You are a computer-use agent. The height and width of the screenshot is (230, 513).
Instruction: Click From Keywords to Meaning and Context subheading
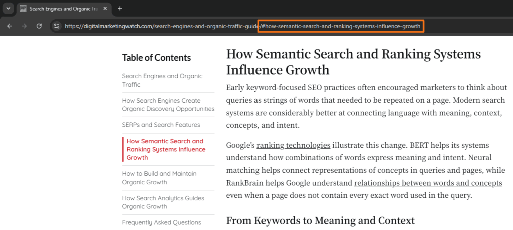click(x=320, y=221)
